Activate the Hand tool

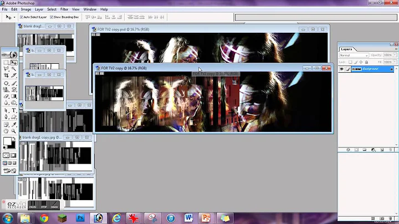click(6, 131)
